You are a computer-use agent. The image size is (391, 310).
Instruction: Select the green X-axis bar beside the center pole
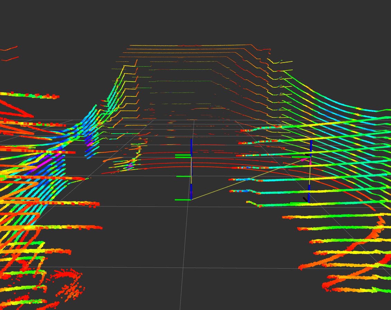[x=183, y=156]
